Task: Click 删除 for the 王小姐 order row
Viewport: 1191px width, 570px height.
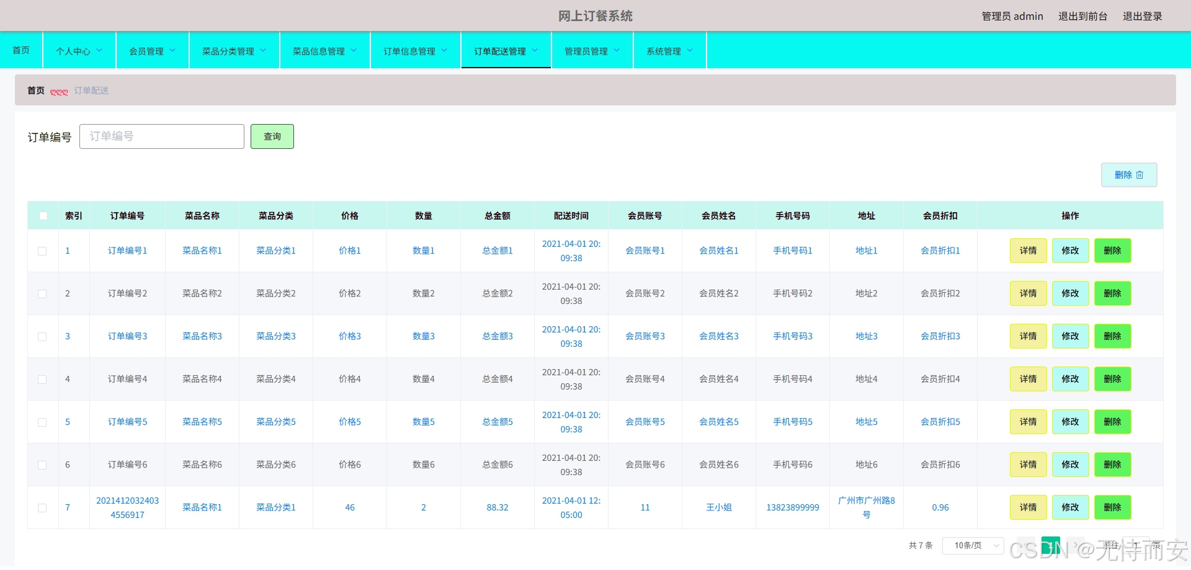Action: pos(1113,507)
